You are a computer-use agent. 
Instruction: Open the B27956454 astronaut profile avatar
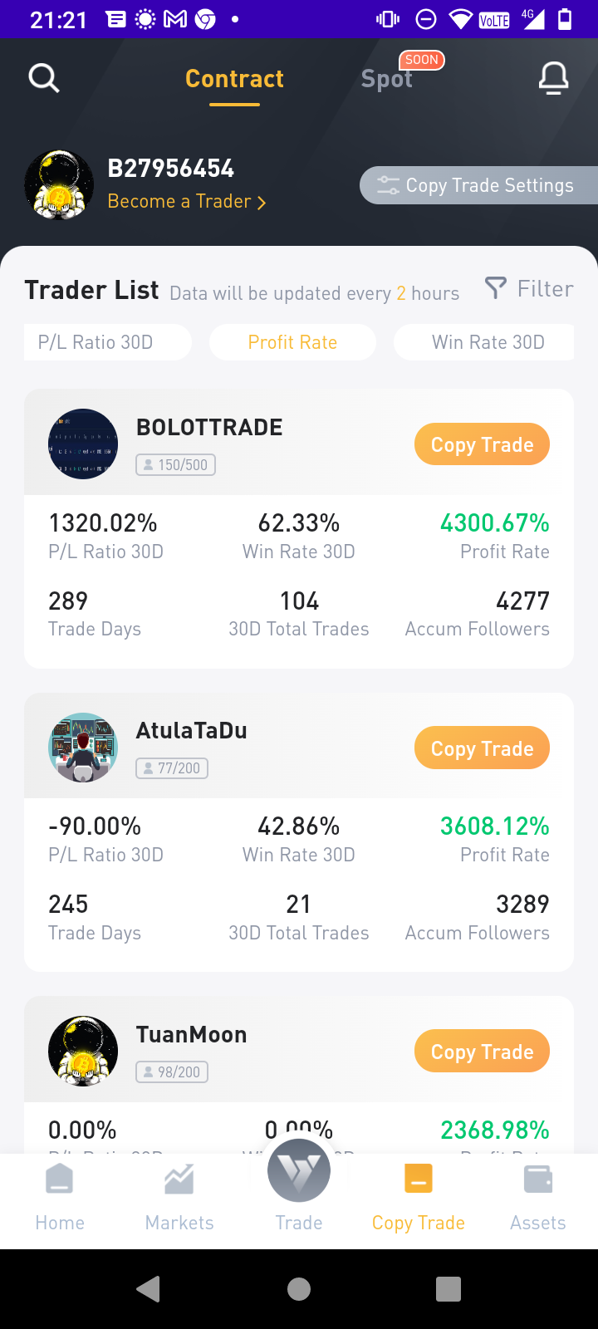(59, 184)
